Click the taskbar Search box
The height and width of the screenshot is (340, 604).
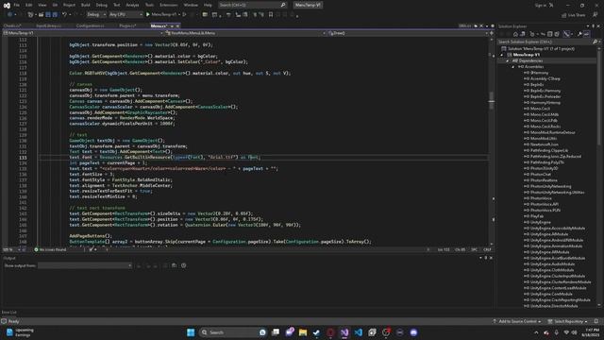(x=233, y=332)
